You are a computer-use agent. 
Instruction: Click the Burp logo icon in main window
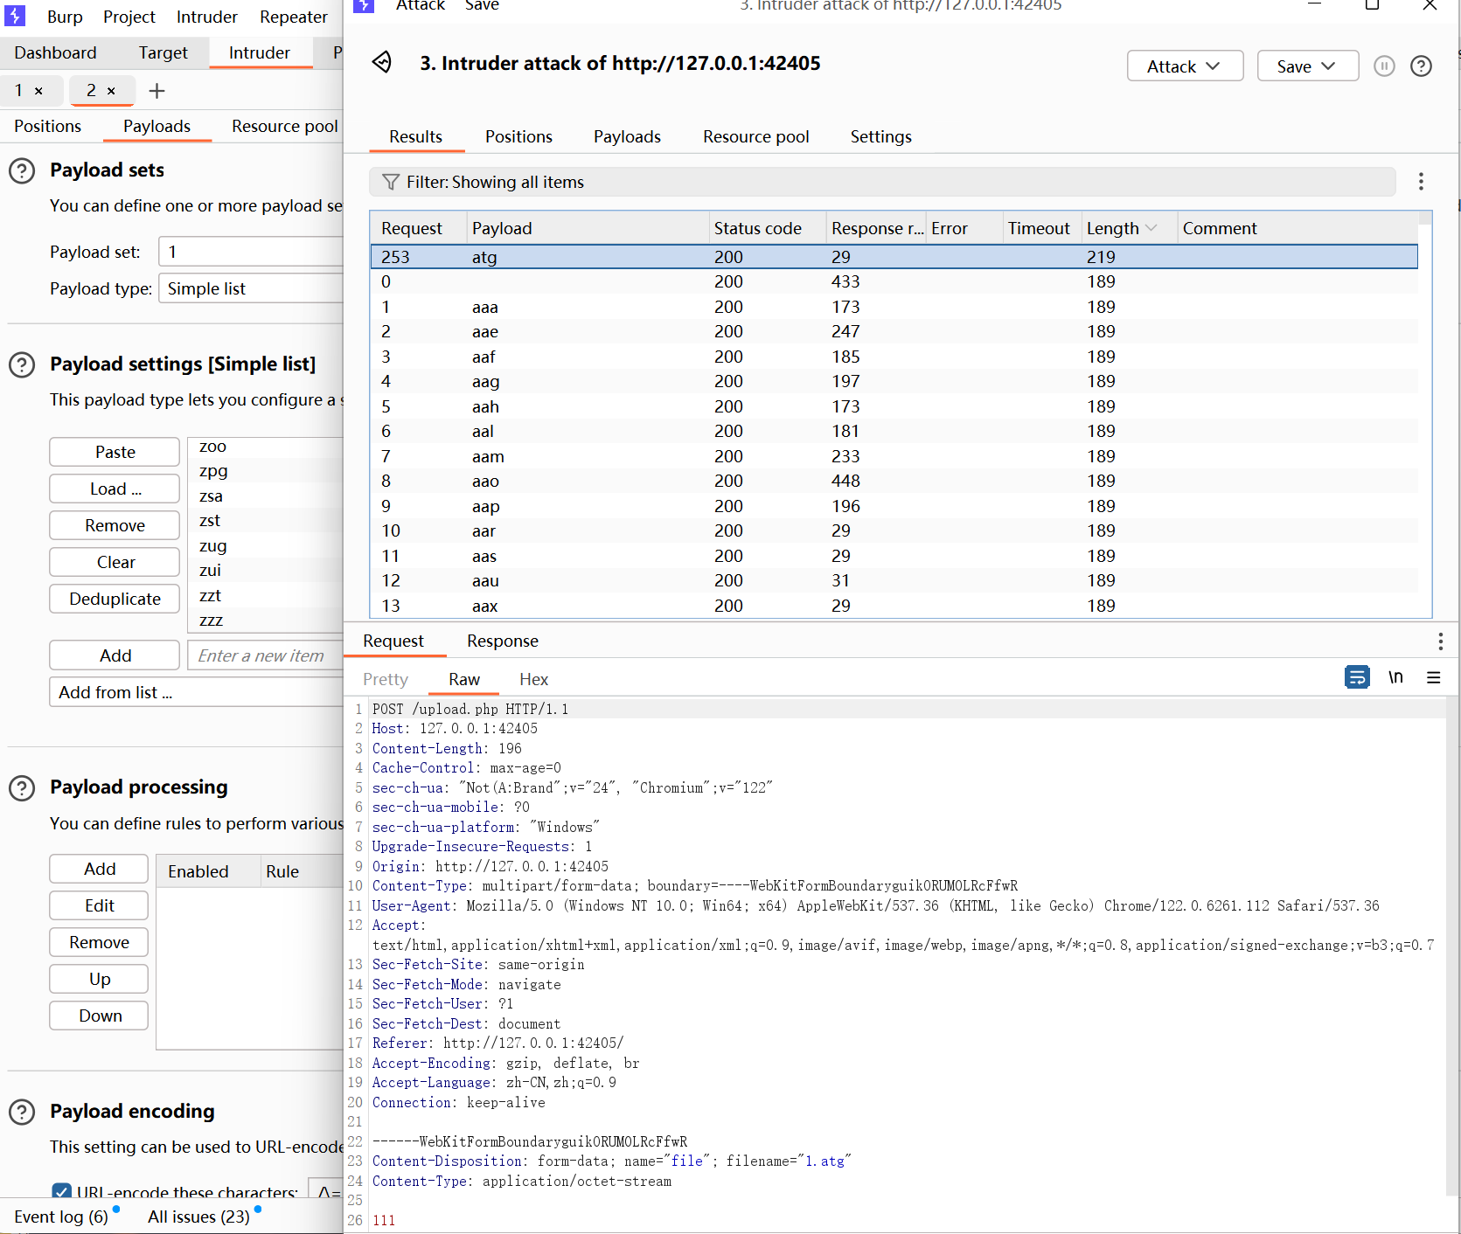coord(15,16)
